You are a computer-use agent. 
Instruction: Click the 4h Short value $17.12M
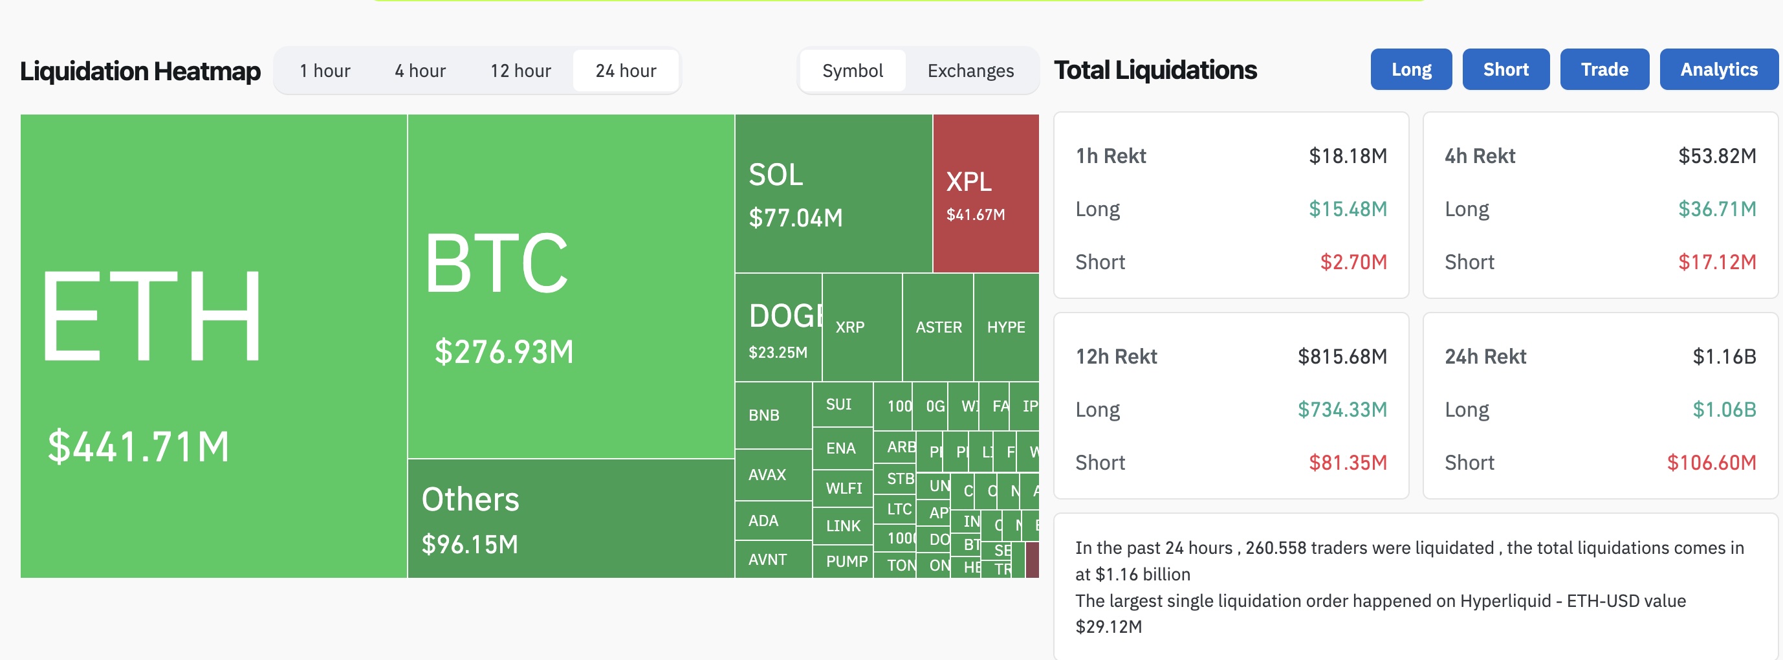pyautogui.click(x=1716, y=262)
